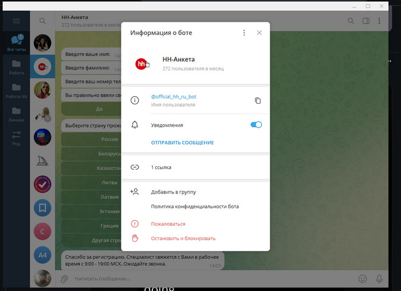Click the attach file paperclip icon

[x=64, y=279]
